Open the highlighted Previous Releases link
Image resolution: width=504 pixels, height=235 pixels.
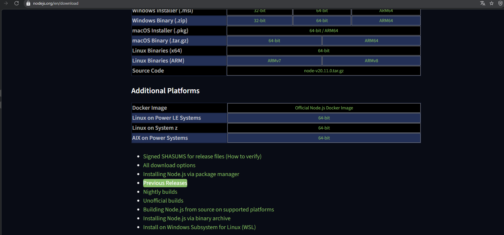tap(165, 183)
